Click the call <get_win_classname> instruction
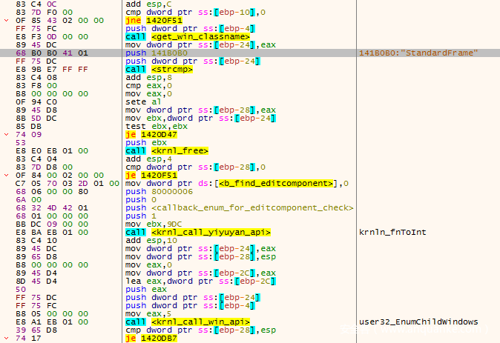This screenshot has width=500, height=343. [x=187, y=36]
